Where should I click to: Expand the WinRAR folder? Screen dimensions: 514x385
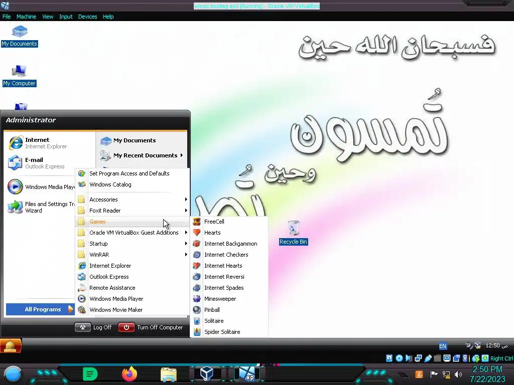pos(133,255)
